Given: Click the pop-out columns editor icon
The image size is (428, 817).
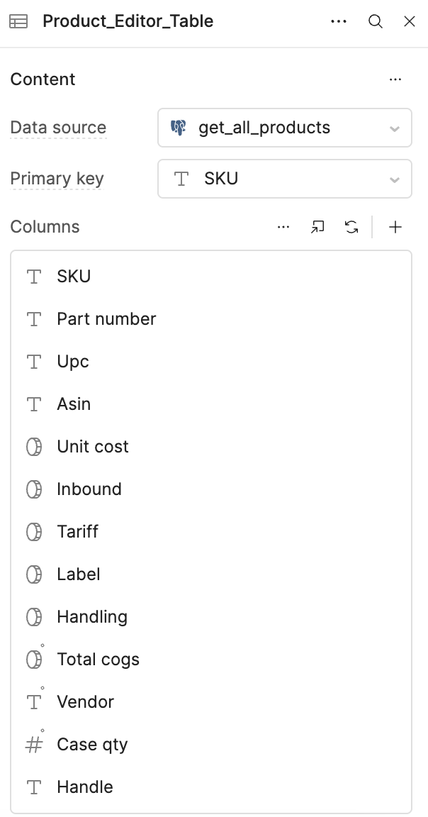Looking at the screenshot, I should click(x=317, y=227).
